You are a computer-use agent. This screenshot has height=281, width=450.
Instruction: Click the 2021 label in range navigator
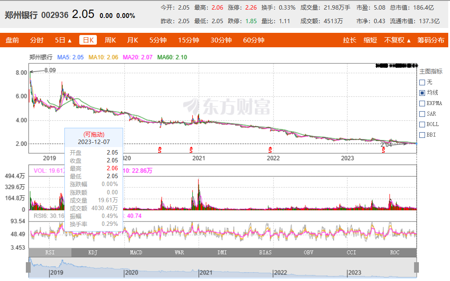[x=206, y=273]
